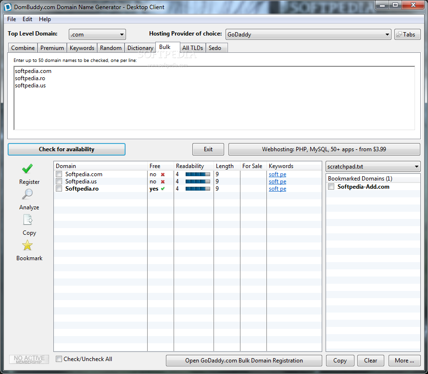Click the Analyze label

coord(29,207)
